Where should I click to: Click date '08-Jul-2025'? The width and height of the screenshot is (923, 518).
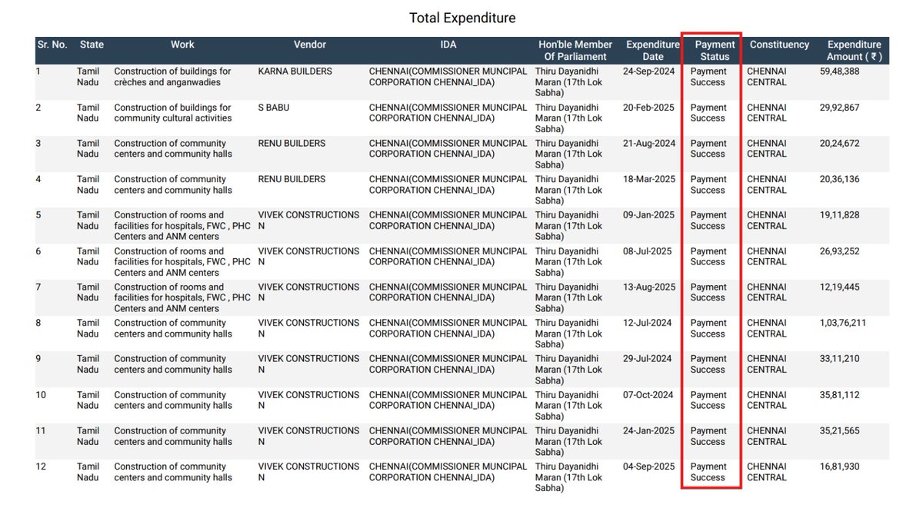(x=648, y=251)
